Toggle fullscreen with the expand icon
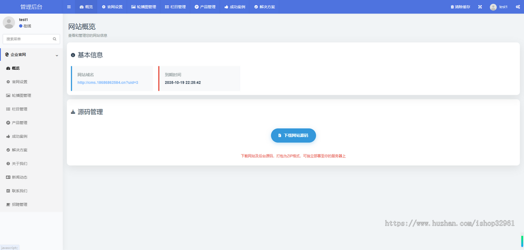 tap(480, 7)
